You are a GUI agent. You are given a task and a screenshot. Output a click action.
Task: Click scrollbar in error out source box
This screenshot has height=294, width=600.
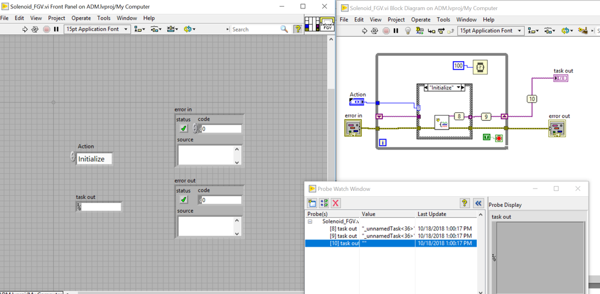(237, 226)
